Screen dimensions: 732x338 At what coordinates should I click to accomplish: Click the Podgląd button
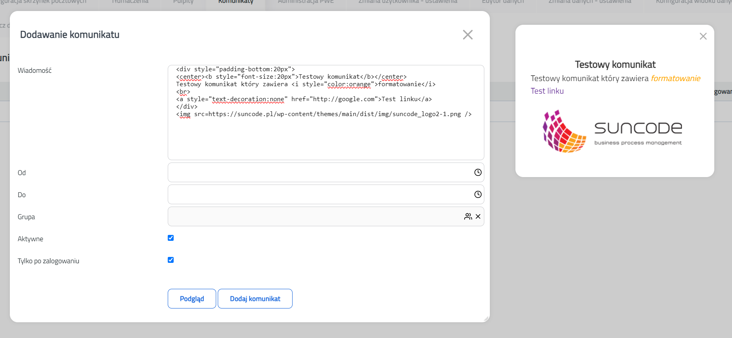coord(192,299)
